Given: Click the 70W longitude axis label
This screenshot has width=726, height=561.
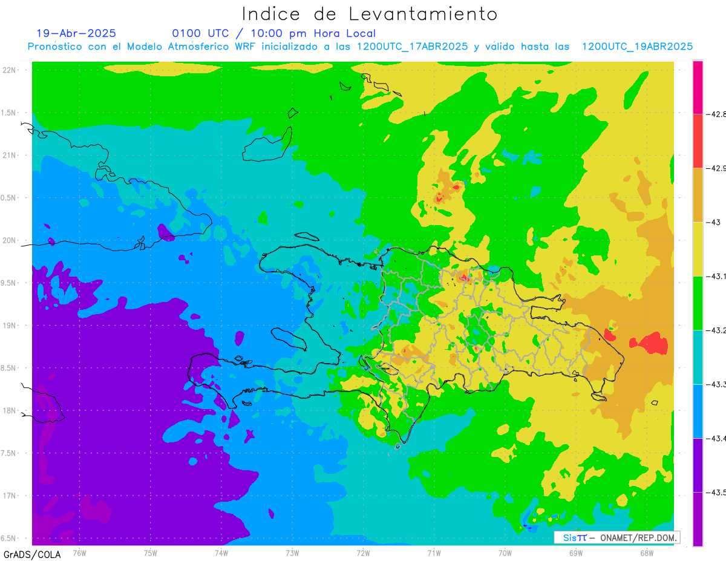Looking at the screenshot, I should 505,553.
